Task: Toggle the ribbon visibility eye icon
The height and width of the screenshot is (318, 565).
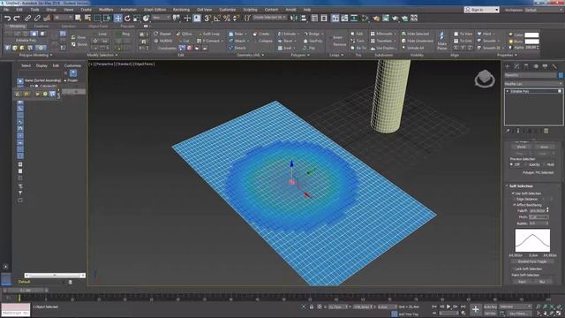Action: (146, 26)
